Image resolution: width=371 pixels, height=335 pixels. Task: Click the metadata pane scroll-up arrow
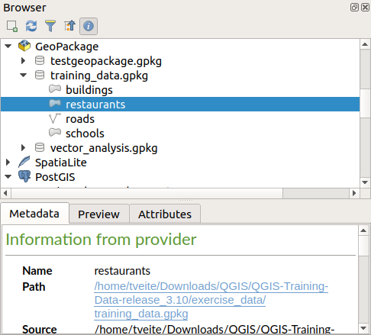coord(363,230)
